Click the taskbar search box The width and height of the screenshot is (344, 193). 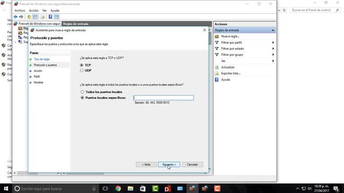(x=55, y=188)
